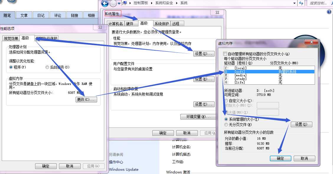Viewport: 333px width, 174px height.
Task: Select drive D: [soft] in the list
Action: coord(269,72)
